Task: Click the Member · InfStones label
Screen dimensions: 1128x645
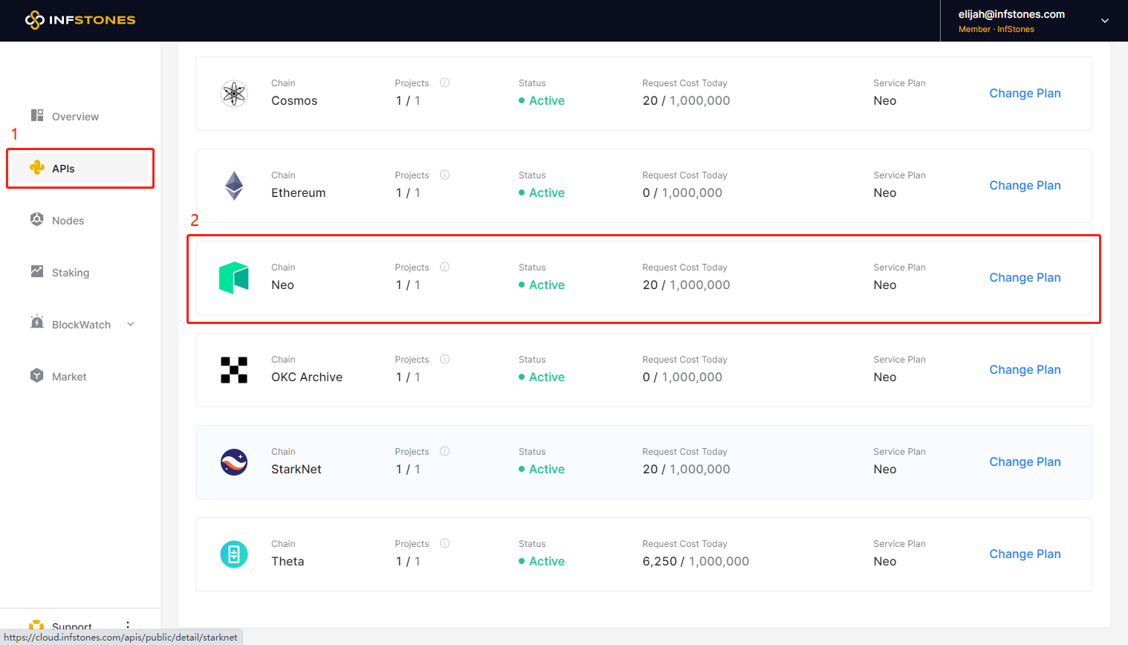Action: (x=996, y=29)
